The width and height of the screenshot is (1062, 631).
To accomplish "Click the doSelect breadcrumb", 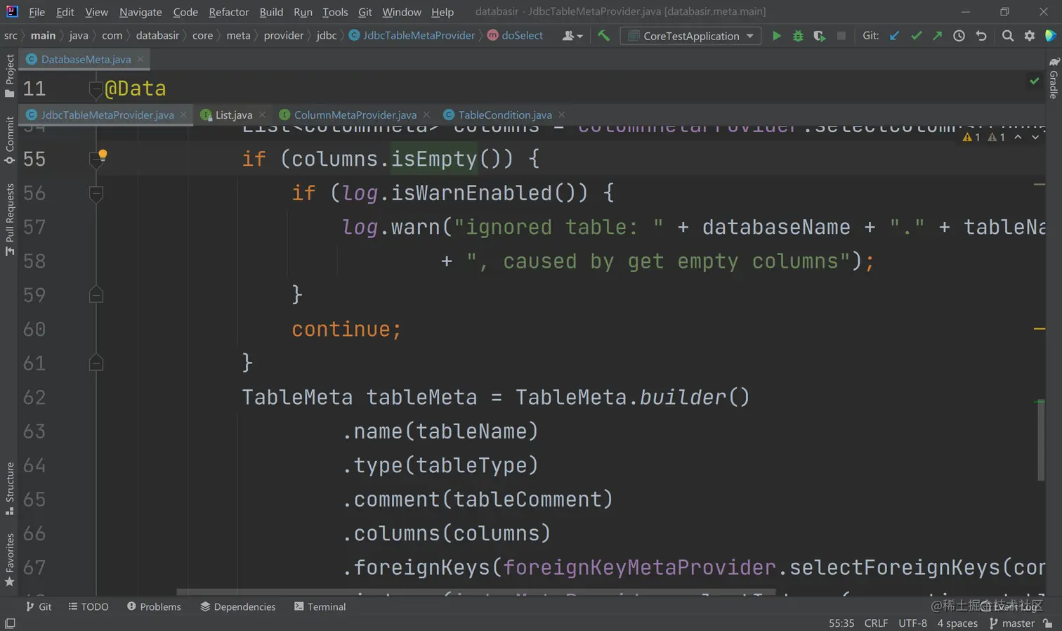I will tap(516, 36).
